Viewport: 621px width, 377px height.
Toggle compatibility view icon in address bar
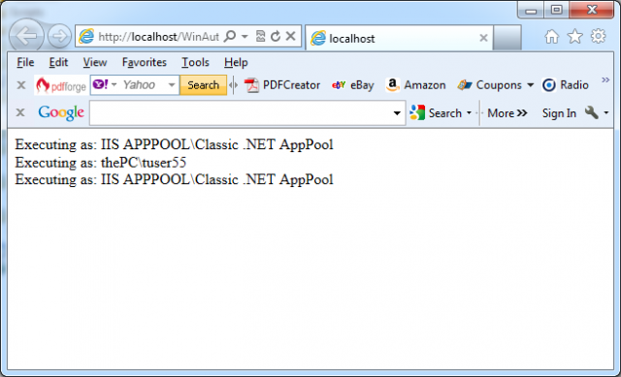[x=260, y=37]
